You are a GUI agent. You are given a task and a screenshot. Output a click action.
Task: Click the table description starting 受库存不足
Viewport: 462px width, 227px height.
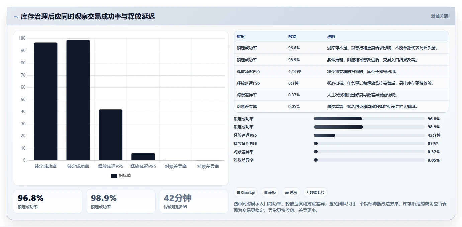pyautogui.click(x=382, y=48)
